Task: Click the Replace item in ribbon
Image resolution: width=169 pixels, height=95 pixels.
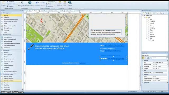Action: [49, 6]
